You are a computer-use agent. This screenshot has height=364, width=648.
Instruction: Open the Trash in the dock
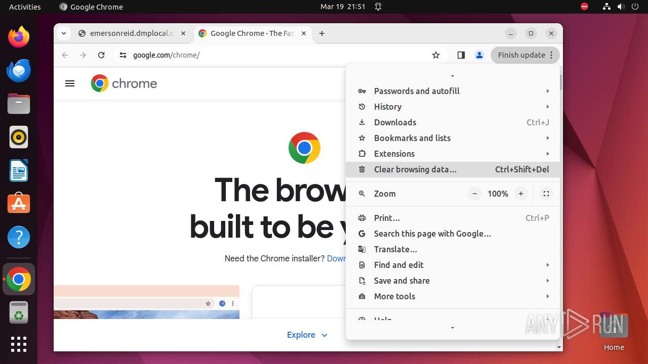point(19,312)
